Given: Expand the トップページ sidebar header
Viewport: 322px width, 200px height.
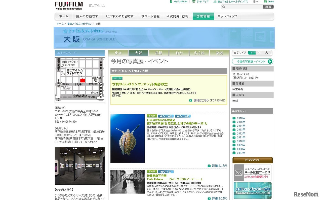Looking at the screenshot, I should click(80, 53).
